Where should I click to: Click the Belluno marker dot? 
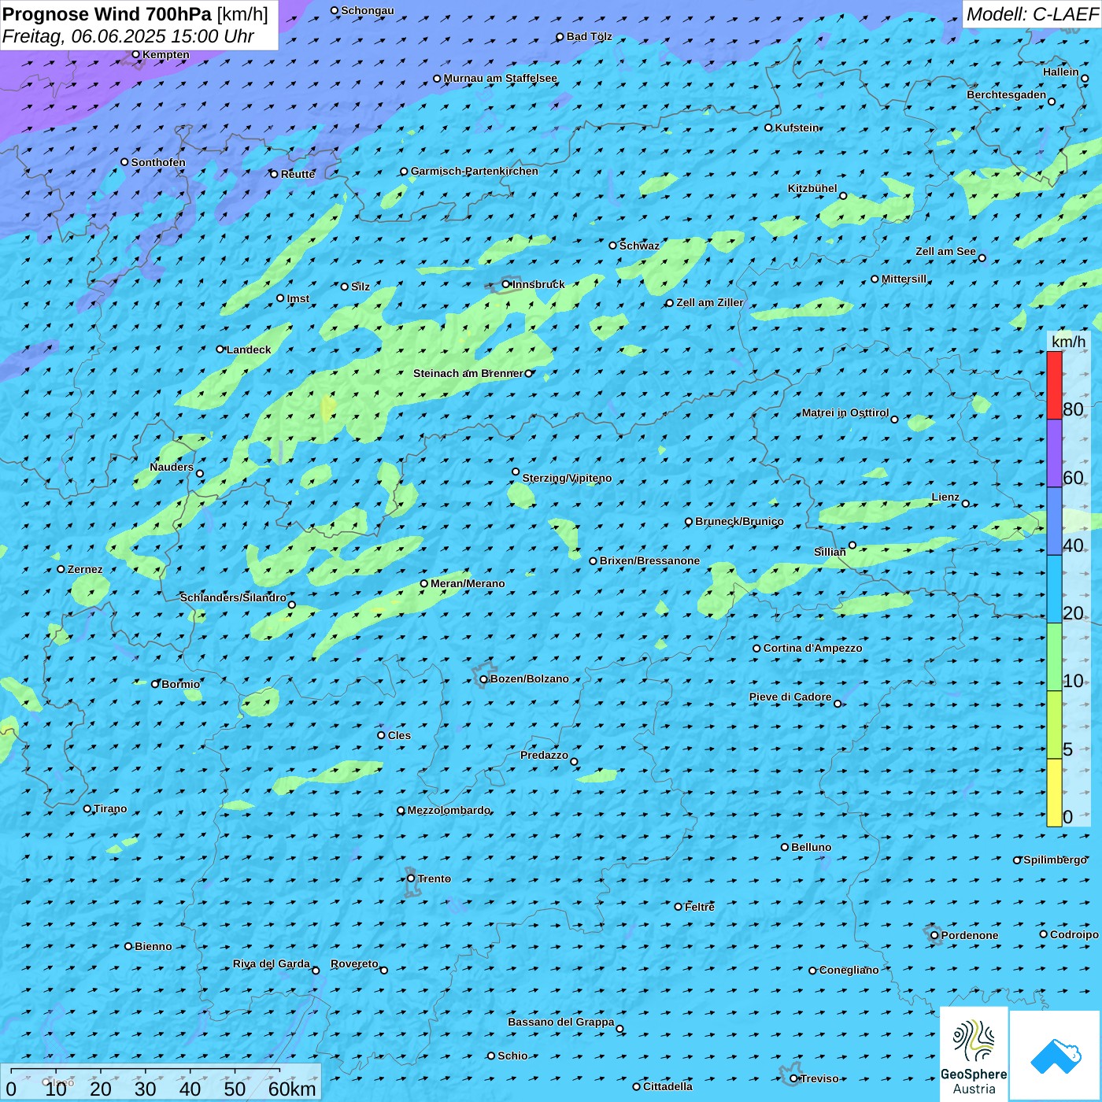point(784,847)
